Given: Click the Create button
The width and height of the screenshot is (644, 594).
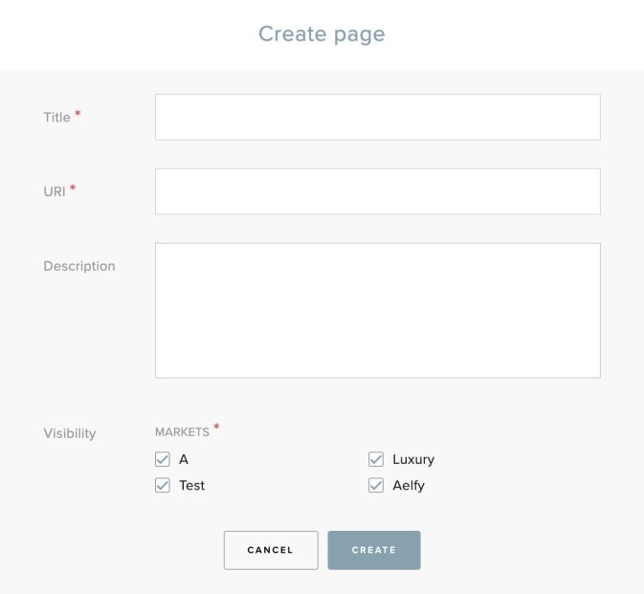Looking at the screenshot, I should pos(373,550).
